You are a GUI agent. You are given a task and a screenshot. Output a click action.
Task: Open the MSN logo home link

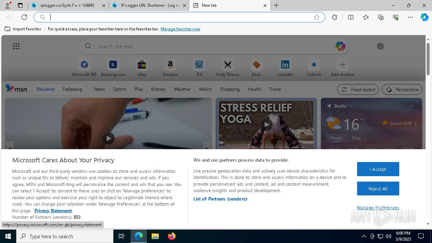16,89
